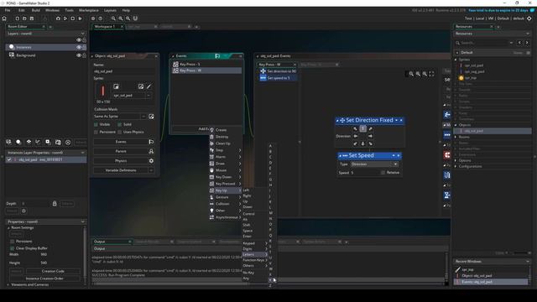
Task: Open the Marketplace menu
Action: click(89, 10)
